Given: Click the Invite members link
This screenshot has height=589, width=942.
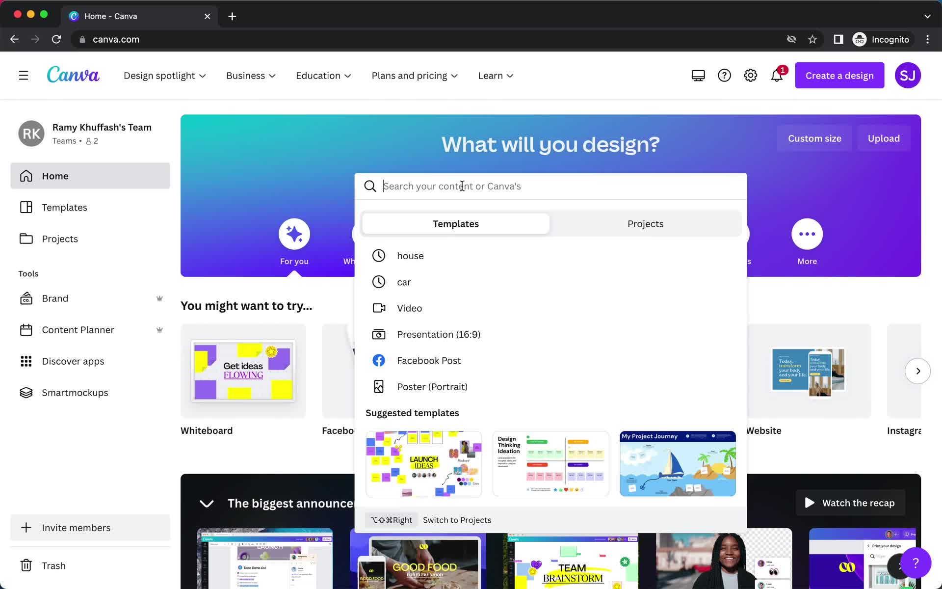Looking at the screenshot, I should (75, 527).
